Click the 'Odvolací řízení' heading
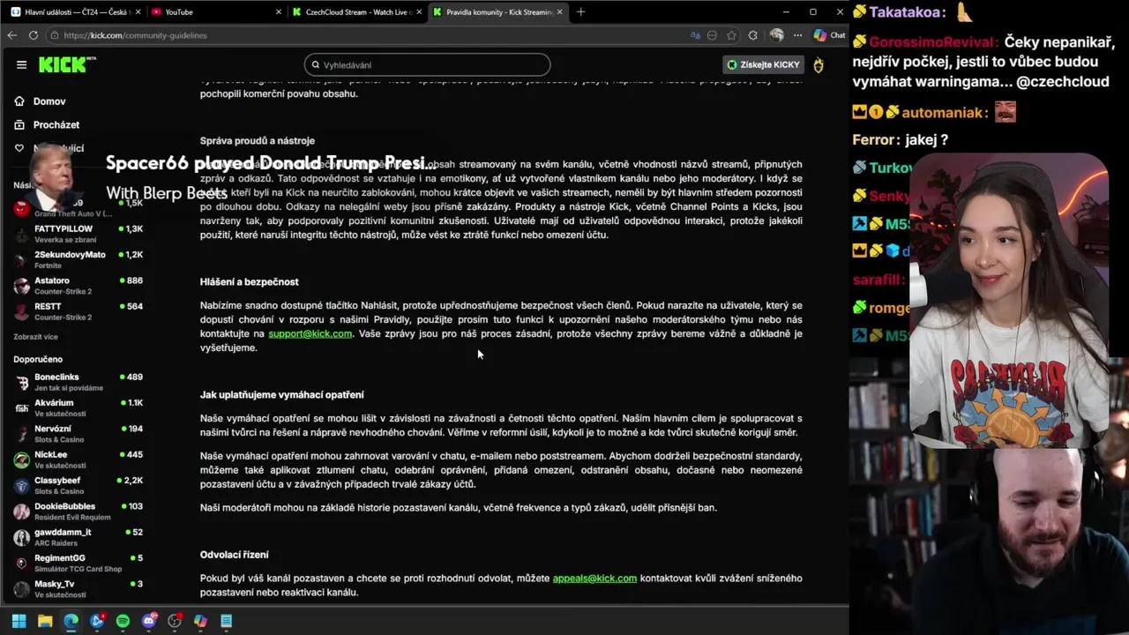 tap(235, 555)
